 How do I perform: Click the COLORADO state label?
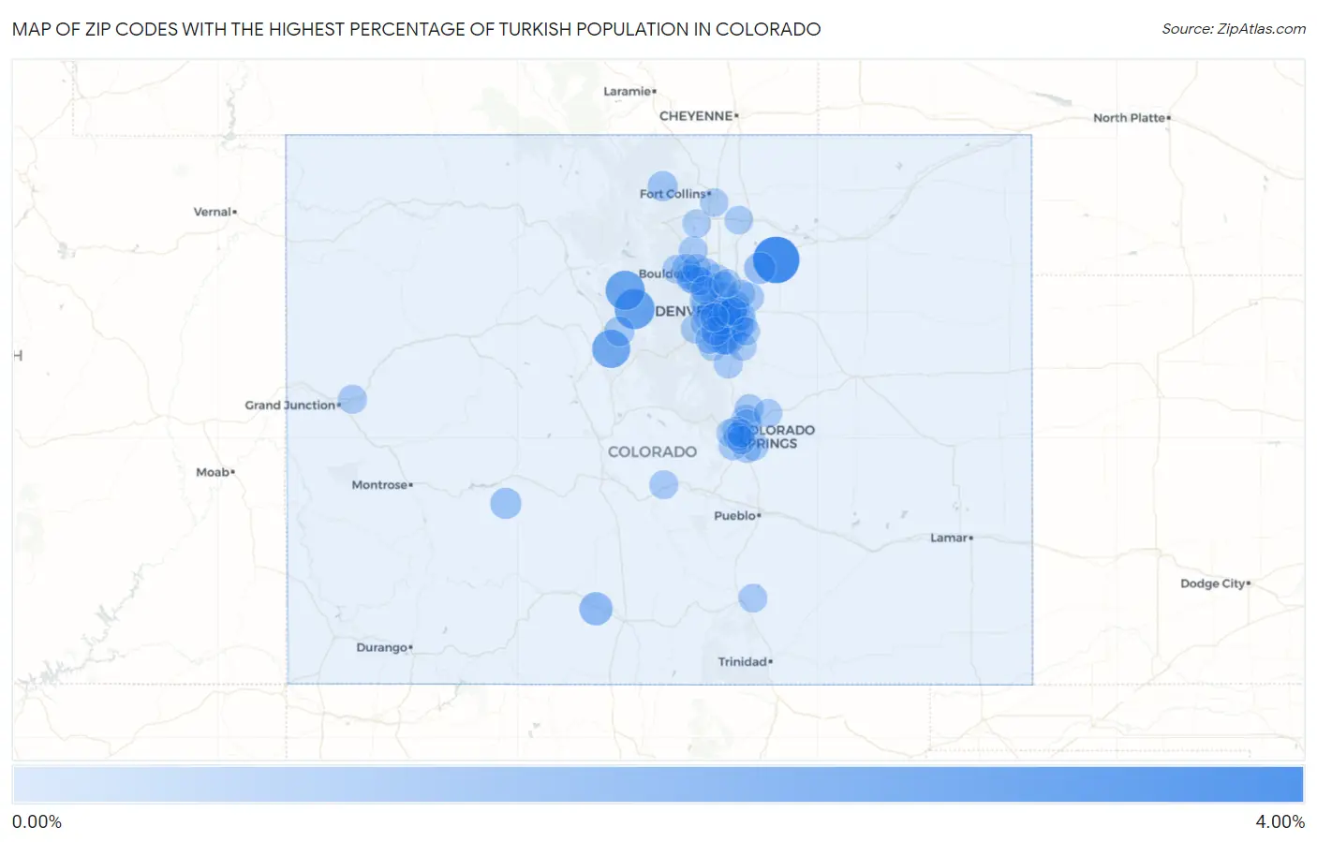[652, 451]
